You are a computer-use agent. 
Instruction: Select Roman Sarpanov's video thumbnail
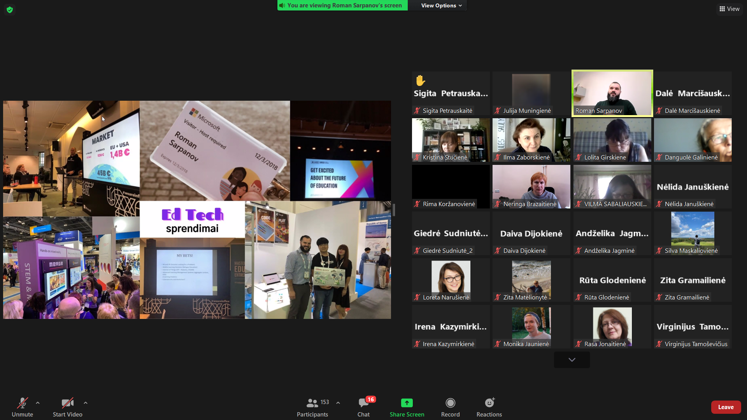pos(612,93)
